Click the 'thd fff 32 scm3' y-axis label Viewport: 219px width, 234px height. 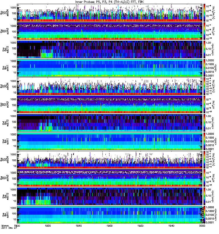pyautogui.click(x=4, y=104)
